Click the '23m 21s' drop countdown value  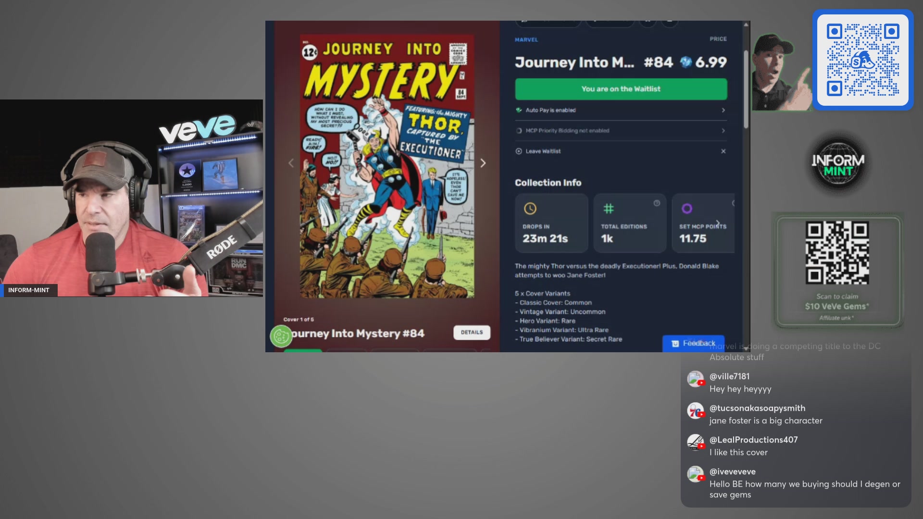click(545, 239)
